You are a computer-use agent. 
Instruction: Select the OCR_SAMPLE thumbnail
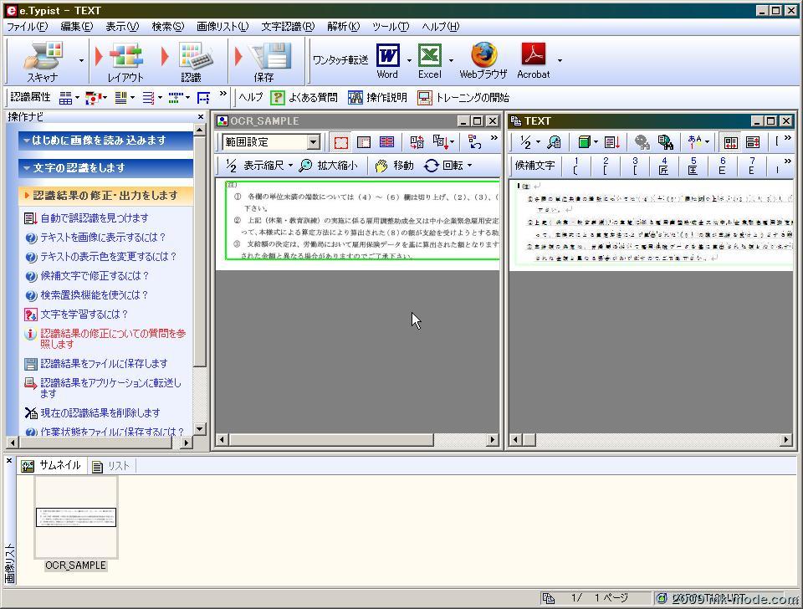[x=76, y=519]
